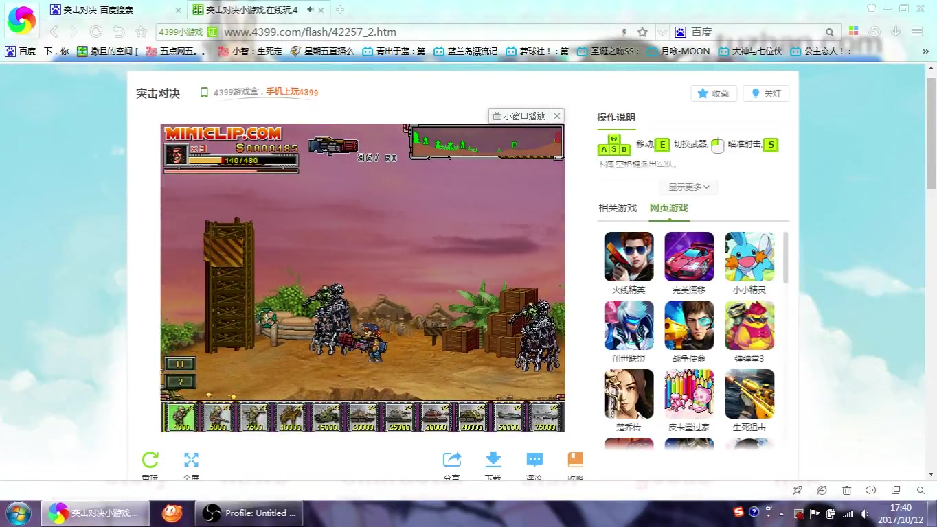Viewport: 937px width, 527px height.
Task: Open the in-game help question mark button
Action: (181, 382)
